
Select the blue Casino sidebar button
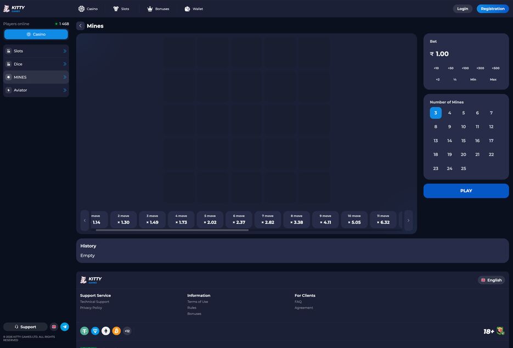(36, 35)
